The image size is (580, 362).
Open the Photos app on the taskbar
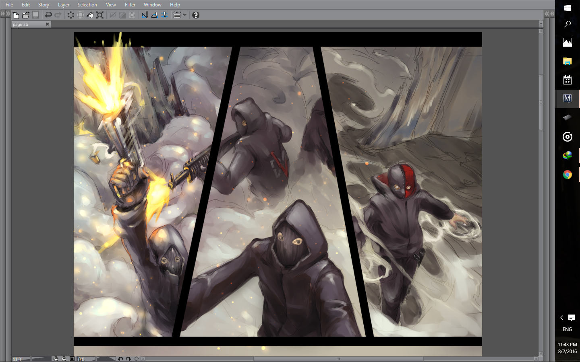point(568,42)
